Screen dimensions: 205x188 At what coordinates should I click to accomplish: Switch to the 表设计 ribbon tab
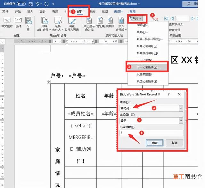point(119,12)
